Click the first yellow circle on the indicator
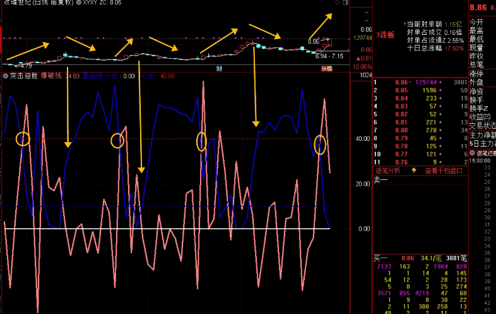496x314 pixels. click(23, 139)
